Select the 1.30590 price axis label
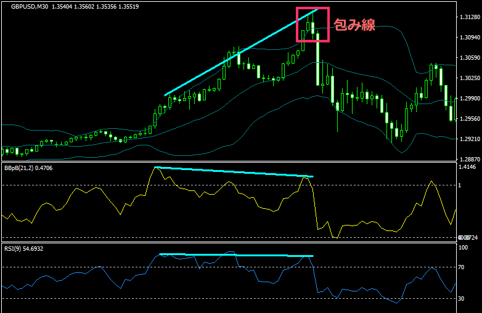 (x=470, y=58)
